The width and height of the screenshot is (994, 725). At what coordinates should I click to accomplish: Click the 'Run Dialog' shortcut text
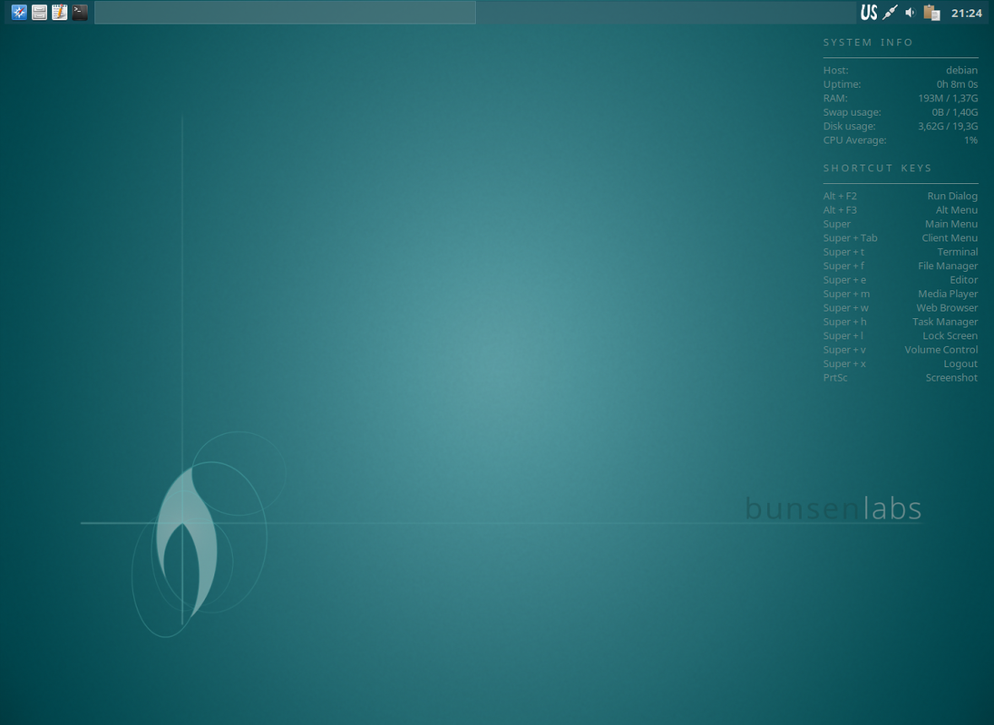pos(952,197)
